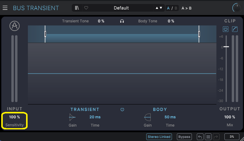Disable Stereo Linked mode
244x141 pixels.
159,137
